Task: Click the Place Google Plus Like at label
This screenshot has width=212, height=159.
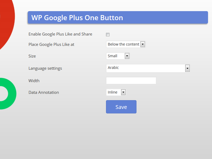Action: click(x=51, y=45)
